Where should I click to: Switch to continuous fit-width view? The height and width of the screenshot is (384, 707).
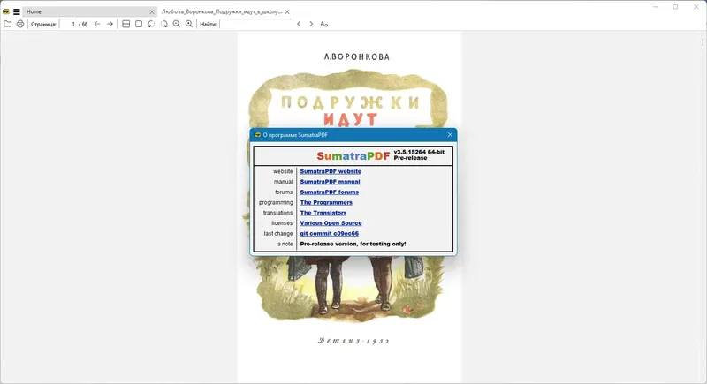pos(125,24)
